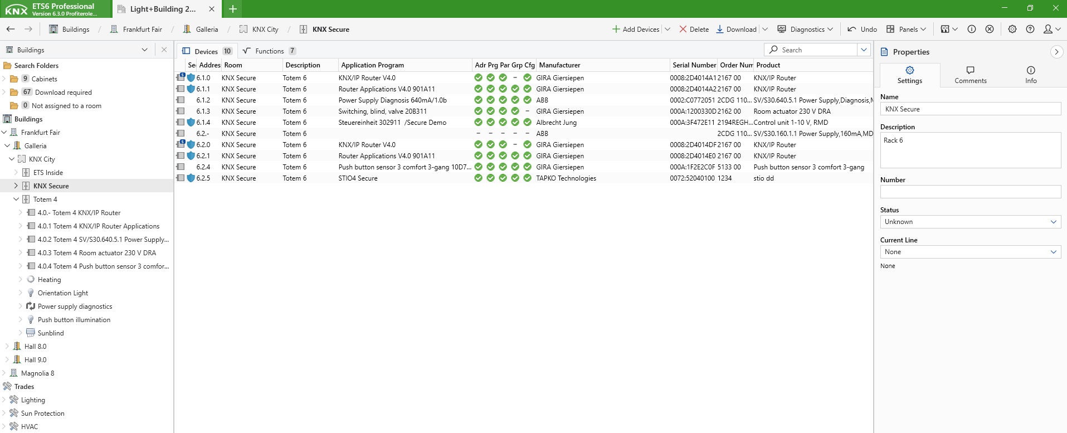
Task: Collapse the Properties panel with the arrow
Action: click(x=1056, y=52)
